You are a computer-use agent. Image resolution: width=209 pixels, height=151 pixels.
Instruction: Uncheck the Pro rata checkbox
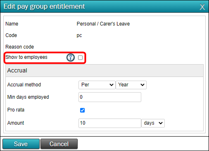82,110
